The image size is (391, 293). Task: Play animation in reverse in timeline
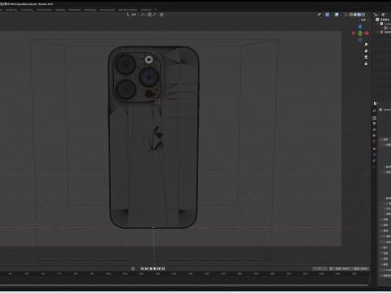pos(151,269)
